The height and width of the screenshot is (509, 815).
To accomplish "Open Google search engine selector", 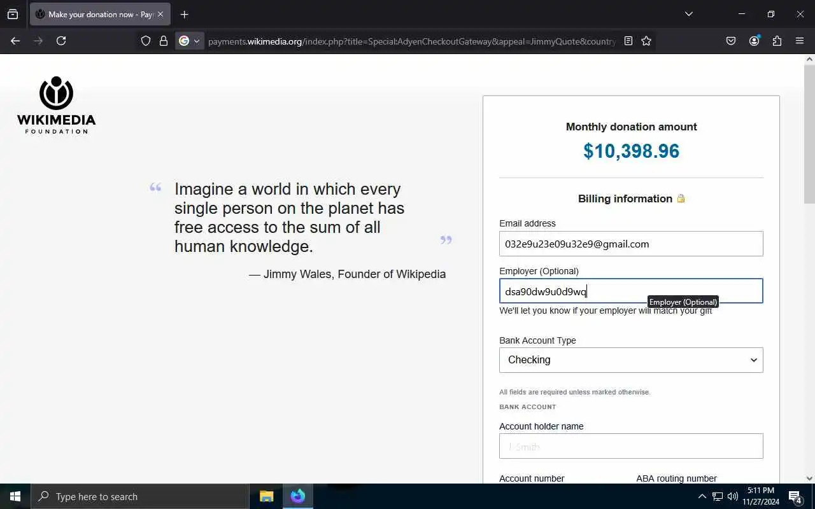I will coord(189,41).
